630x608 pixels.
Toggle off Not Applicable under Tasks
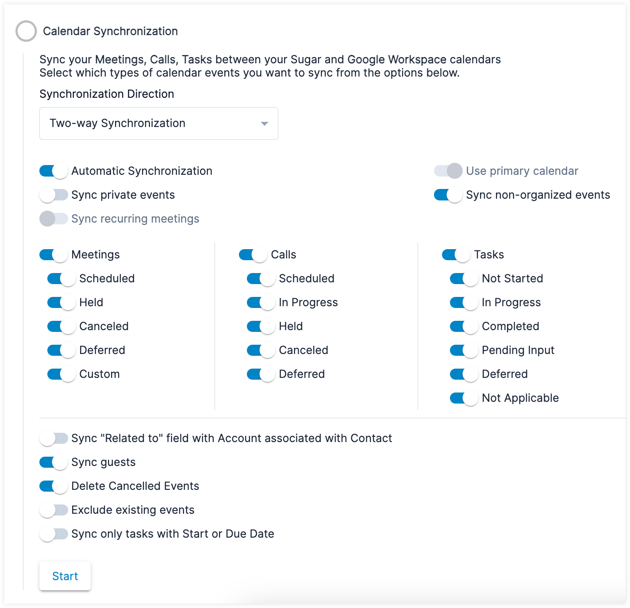tap(463, 398)
